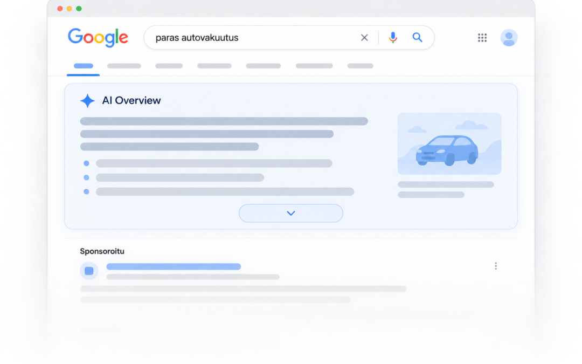The image size is (582, 364).
Task: Start voice search with microphone icon
Action: click(x=393, y=38)
